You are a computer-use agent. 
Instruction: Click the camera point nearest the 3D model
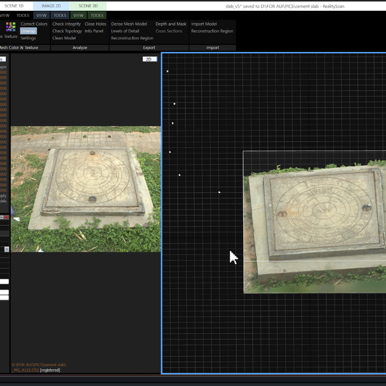tap(219, 192)
